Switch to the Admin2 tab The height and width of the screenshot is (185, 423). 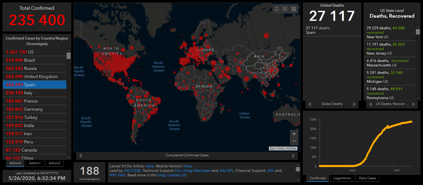55,163
